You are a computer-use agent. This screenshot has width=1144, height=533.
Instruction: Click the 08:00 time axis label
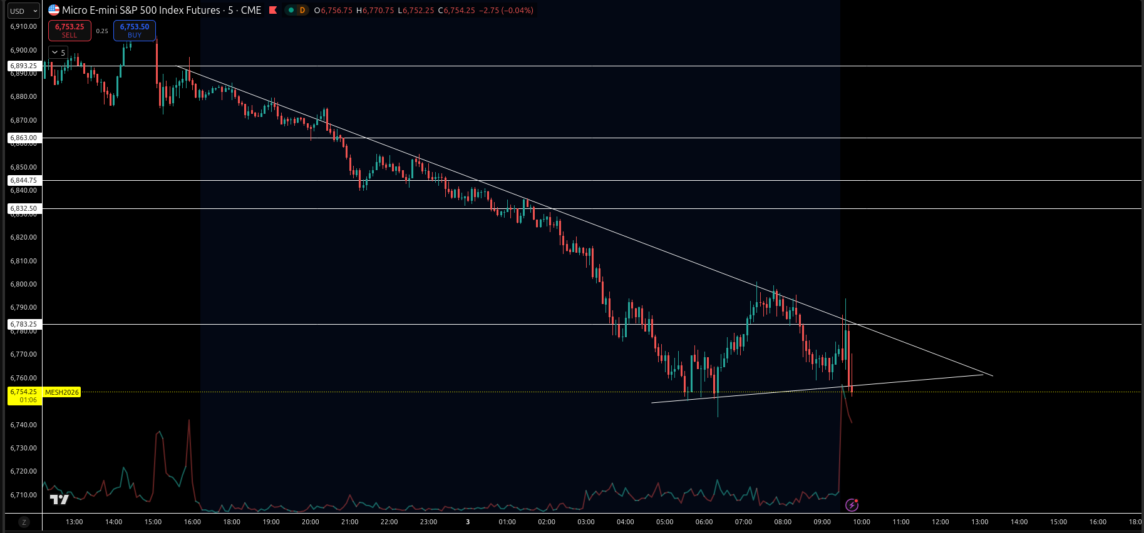[783, 522]
